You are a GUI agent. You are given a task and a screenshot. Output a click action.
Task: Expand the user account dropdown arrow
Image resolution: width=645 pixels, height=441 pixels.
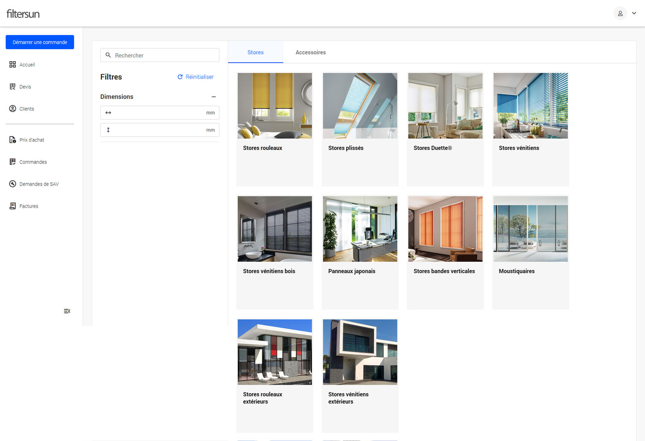634,13
